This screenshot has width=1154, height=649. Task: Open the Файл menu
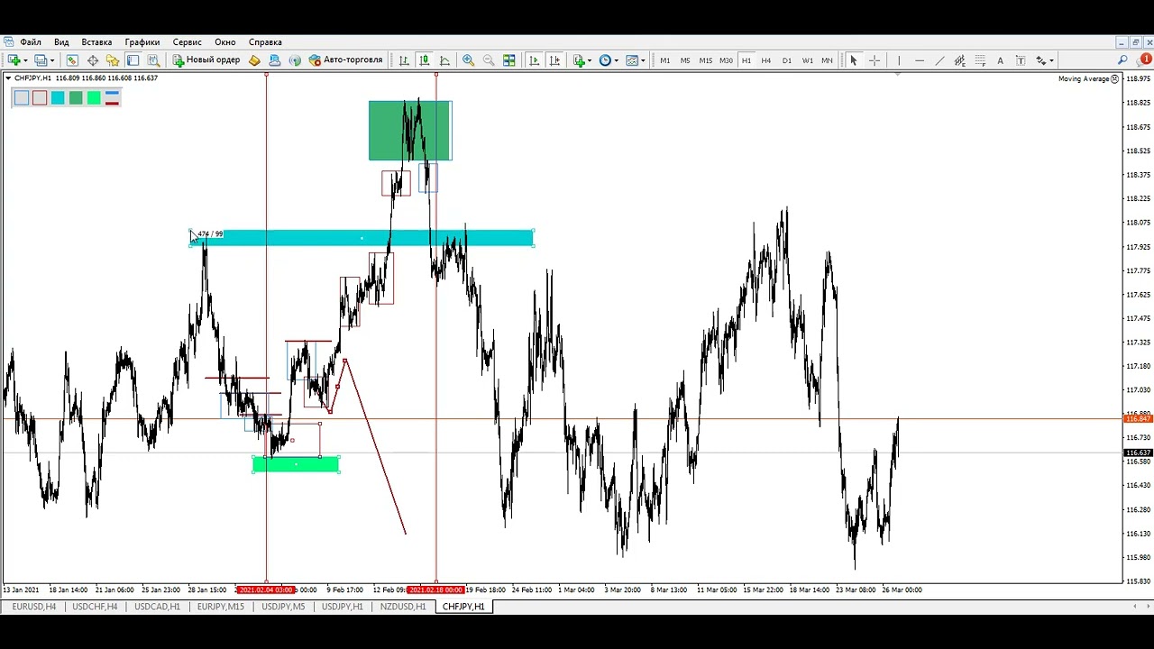[x=31, y=42]
